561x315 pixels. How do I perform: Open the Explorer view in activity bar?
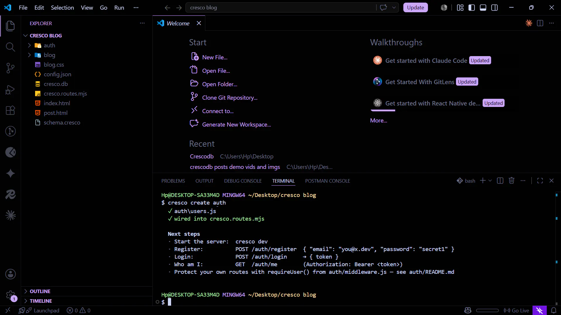(11, 26)
